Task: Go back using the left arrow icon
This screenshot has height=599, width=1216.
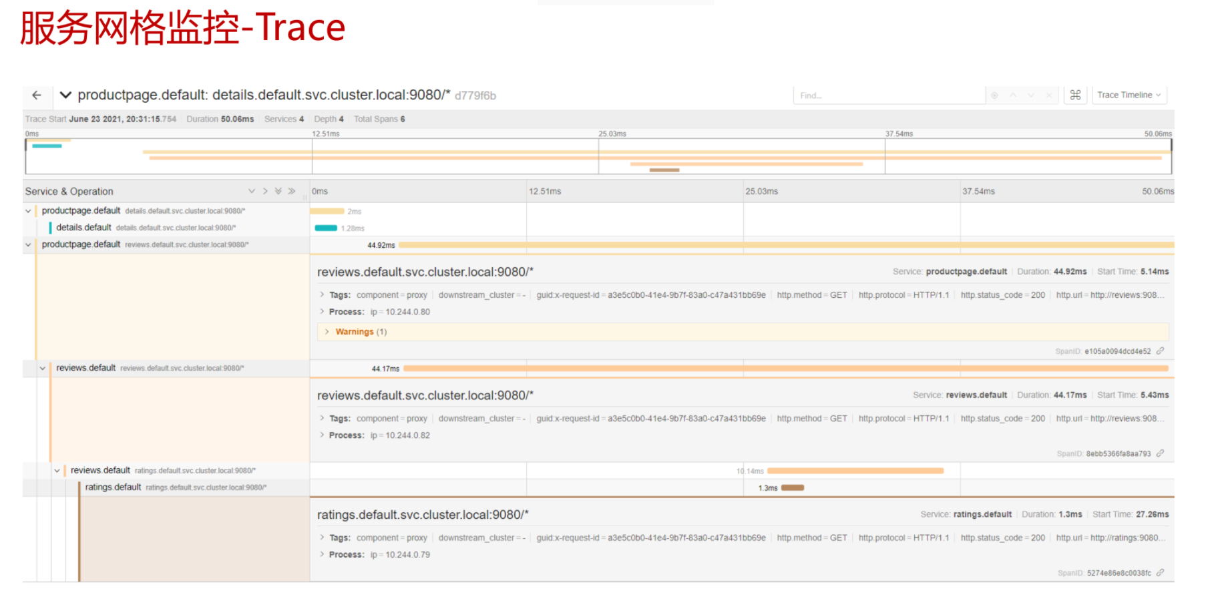Action: click(x=37, y=95)
